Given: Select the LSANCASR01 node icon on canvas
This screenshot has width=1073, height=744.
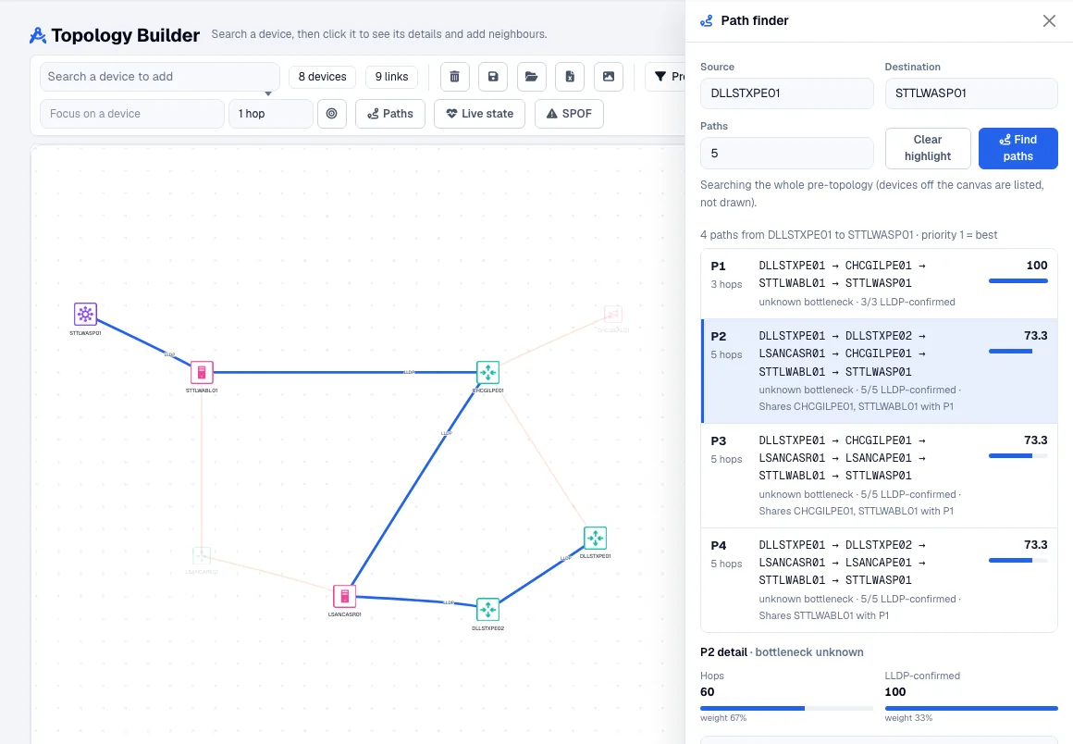Looking at the screenshot, I should (345, 596).
